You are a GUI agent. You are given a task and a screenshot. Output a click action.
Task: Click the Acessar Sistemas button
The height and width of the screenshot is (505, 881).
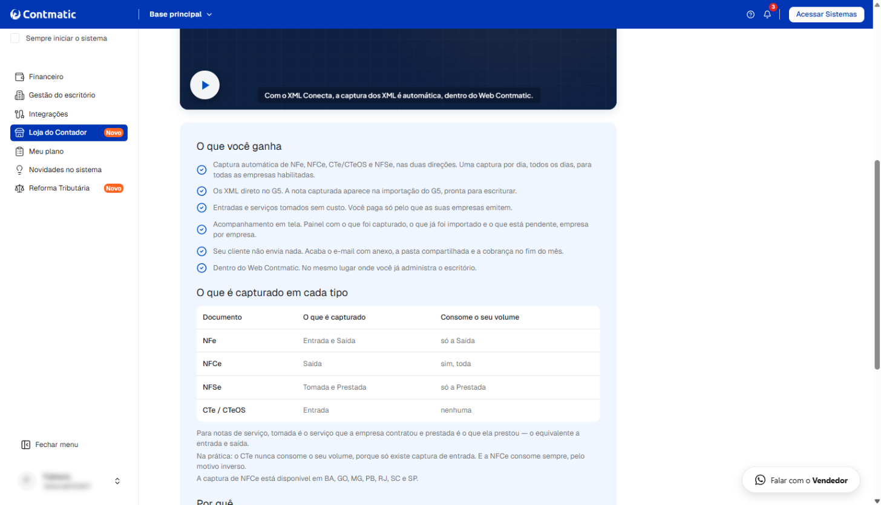tap(826, 14)
